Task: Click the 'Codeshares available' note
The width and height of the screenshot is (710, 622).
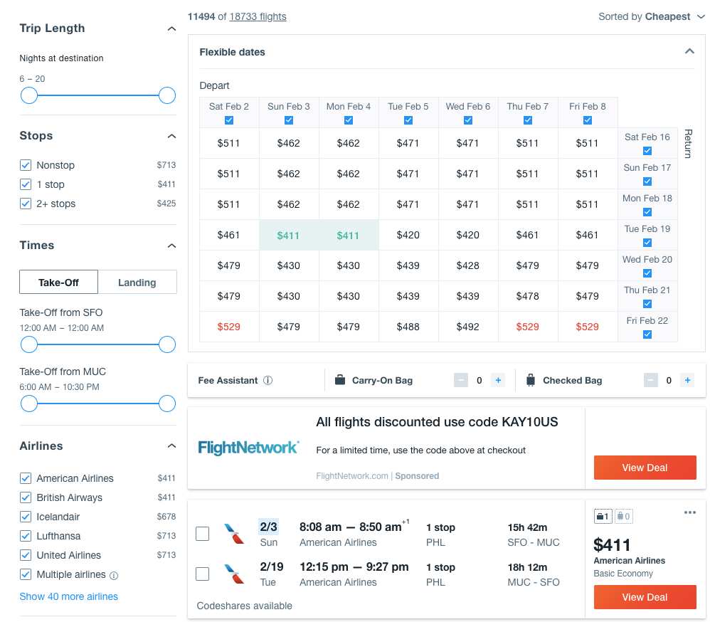Action: click(x=245, y=606)
